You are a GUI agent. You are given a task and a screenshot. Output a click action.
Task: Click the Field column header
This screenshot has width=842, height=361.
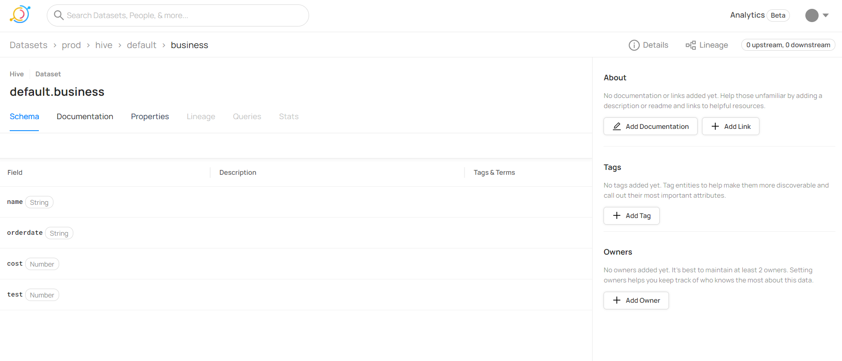15,173
